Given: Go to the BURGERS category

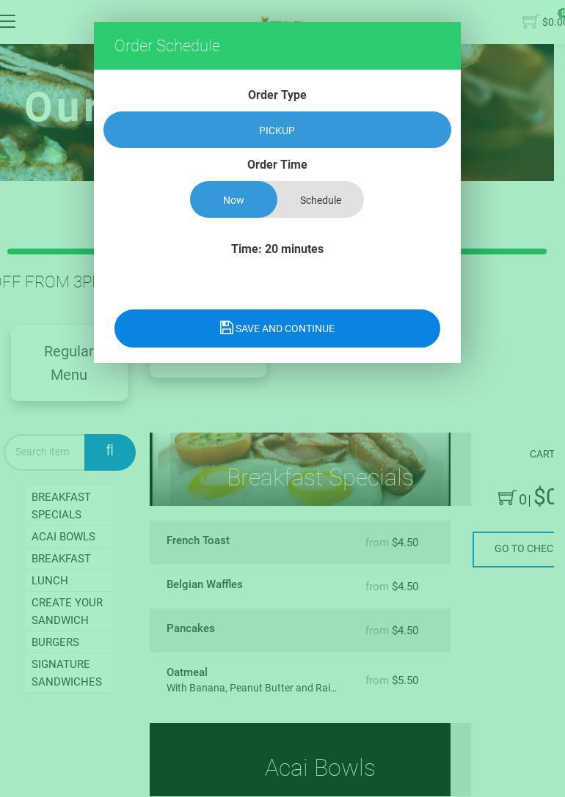Looking at the screenshot, I should (56, 642).
